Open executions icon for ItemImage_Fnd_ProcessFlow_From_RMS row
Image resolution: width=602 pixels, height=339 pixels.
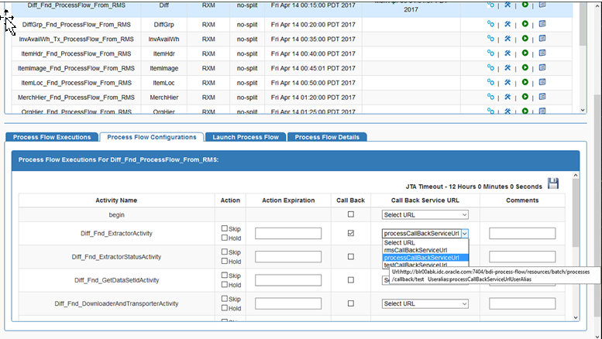[x=490, y=67]
